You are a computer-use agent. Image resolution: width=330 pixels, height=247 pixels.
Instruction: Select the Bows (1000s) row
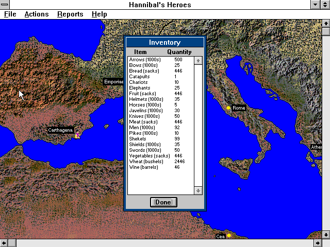[x=160, y=65]
